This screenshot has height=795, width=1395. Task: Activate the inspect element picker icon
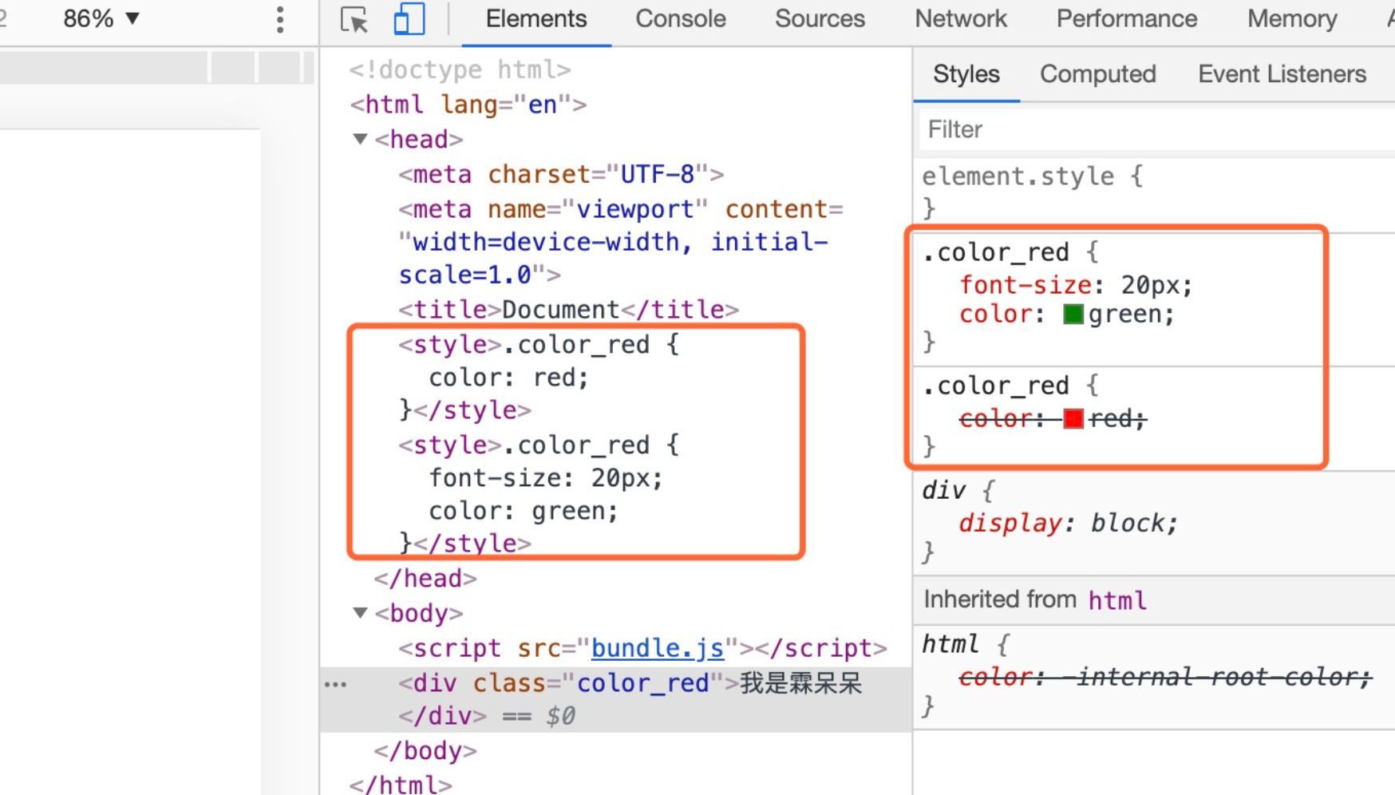(354, 19)
